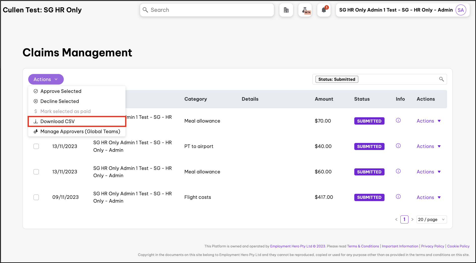Click the SA user avatar circle
Viewport: 476px width, 263px height.
[x=461, y=10]
